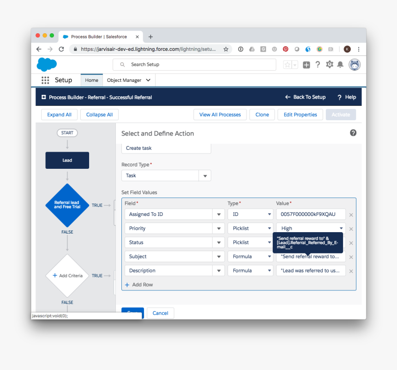This screenshot has height=370, width=397.
Task: Bookmark the page with the star icon
Action: pos(226,49)
